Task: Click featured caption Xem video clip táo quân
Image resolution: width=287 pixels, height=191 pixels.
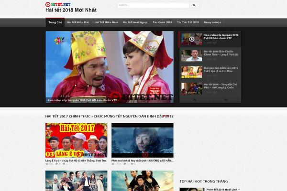Action: pyautogui.click(x=82, y=100)
